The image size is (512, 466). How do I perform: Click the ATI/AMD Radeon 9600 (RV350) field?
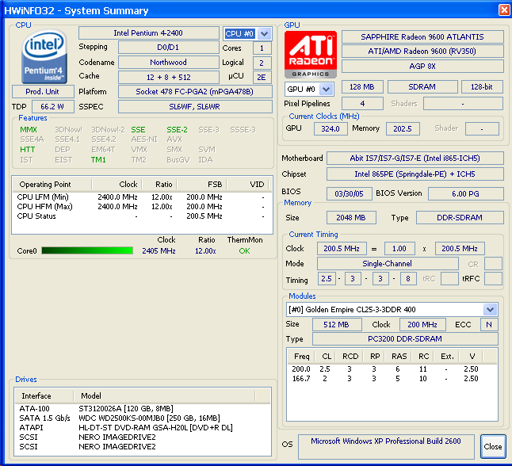(x=422, y=52)
